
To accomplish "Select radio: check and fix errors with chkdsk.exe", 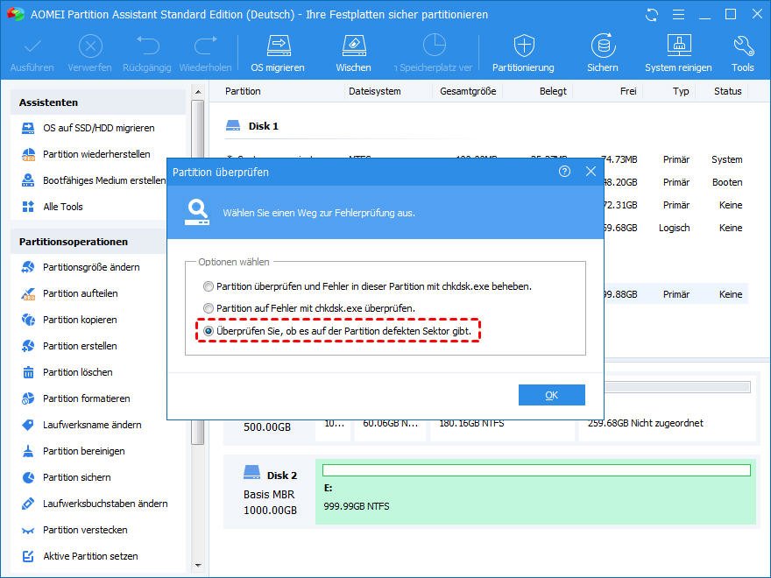I will 209,286.
